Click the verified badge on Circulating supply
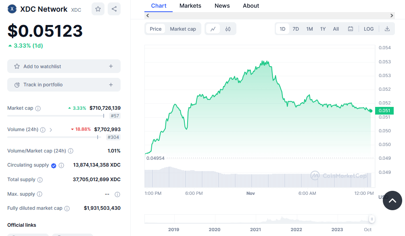 tap(53, 165)
